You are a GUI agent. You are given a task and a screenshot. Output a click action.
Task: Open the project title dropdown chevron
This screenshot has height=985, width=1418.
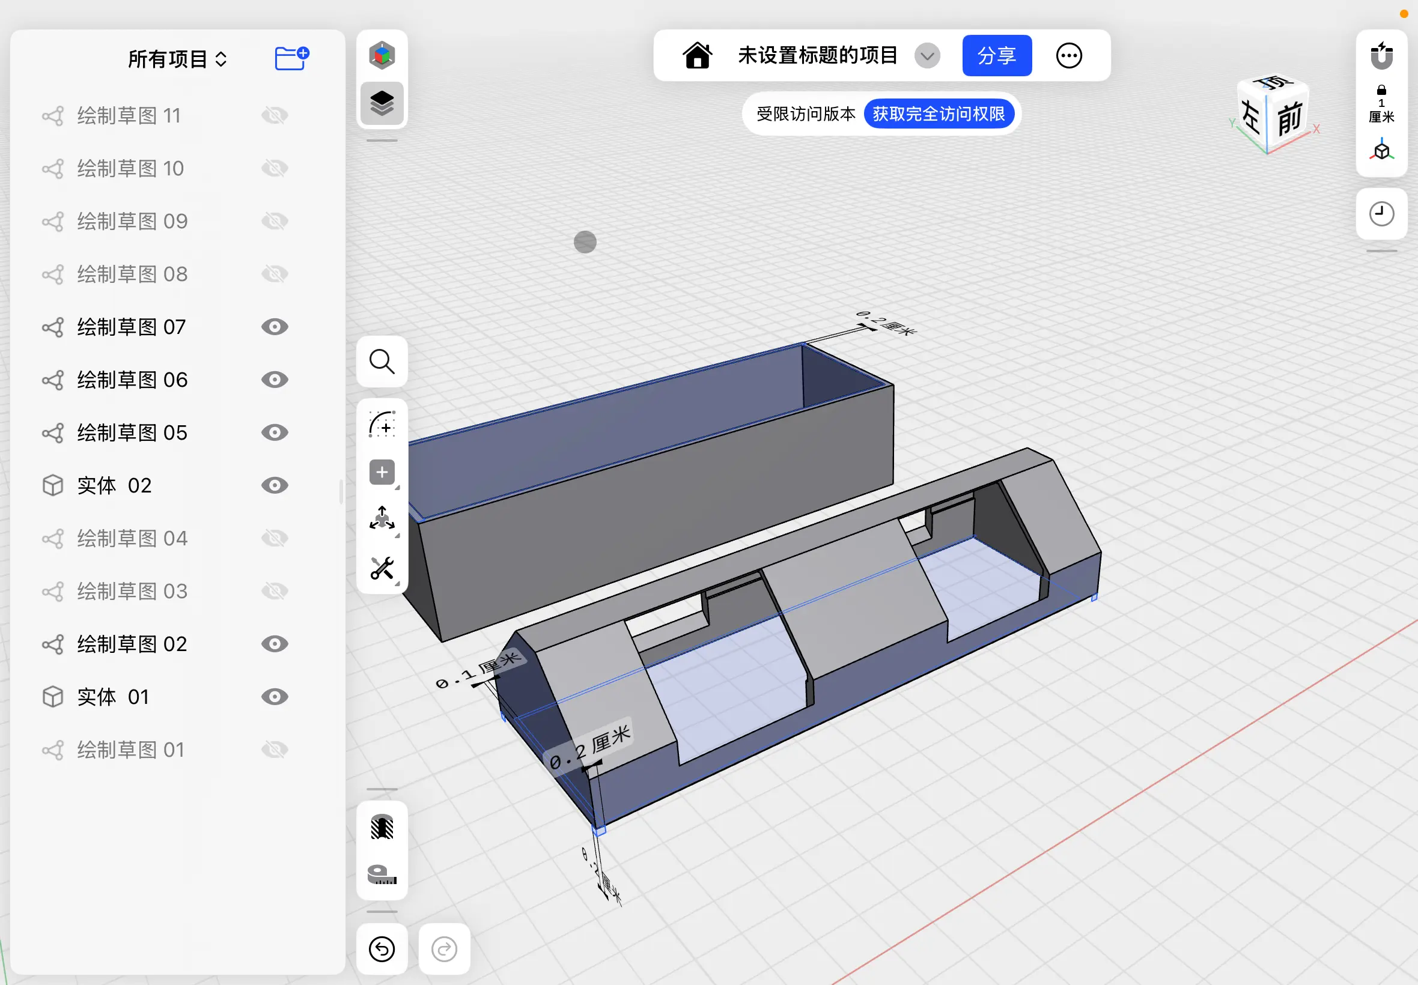[x=927, y=56]
